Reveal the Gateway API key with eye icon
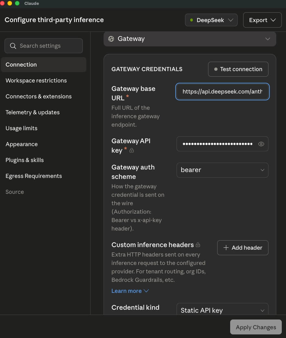 (261, 144)
